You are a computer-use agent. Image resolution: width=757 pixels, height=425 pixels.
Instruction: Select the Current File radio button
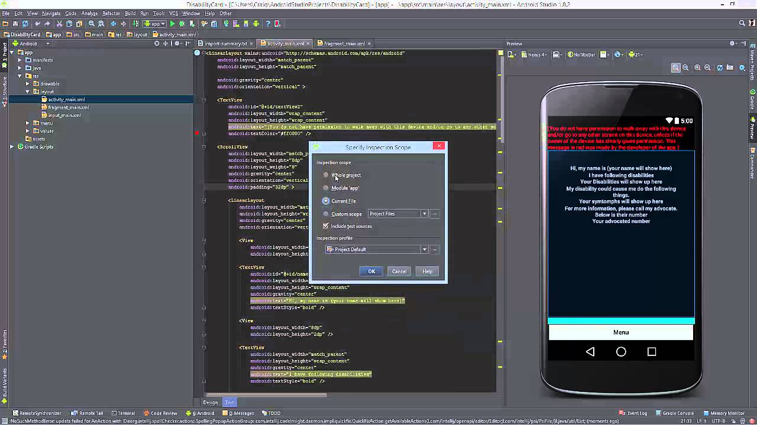tap(326, 201)
